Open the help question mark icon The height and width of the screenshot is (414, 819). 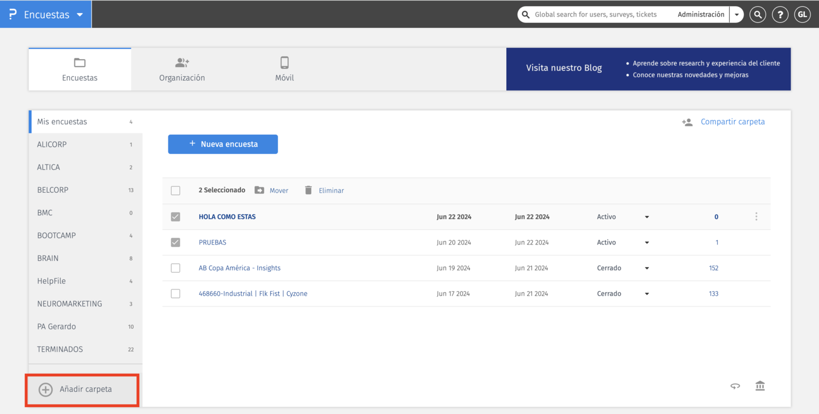point(780,15)
